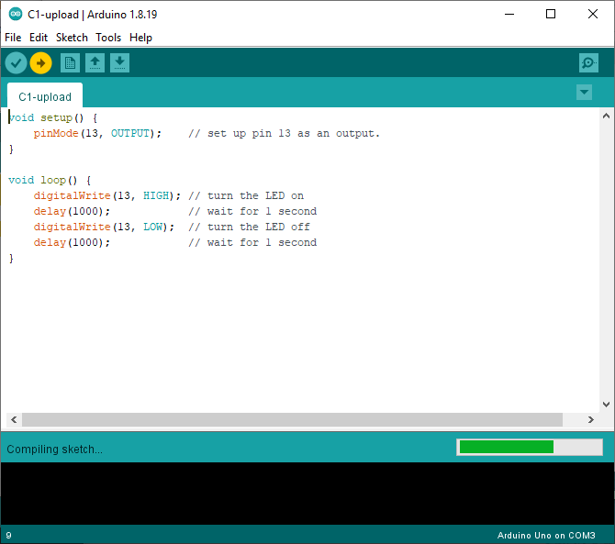
Task: Click the 'set up pin 13 as an output' comment
Action: point(284,133)
